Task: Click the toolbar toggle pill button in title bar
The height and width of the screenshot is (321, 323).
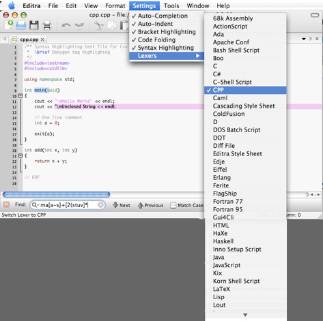Action: coord(315,15)
